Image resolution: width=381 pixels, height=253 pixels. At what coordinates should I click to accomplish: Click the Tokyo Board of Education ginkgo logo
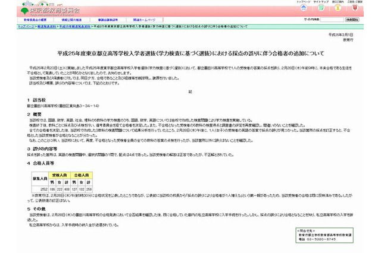pyautogui.click(x=25, y=11)
